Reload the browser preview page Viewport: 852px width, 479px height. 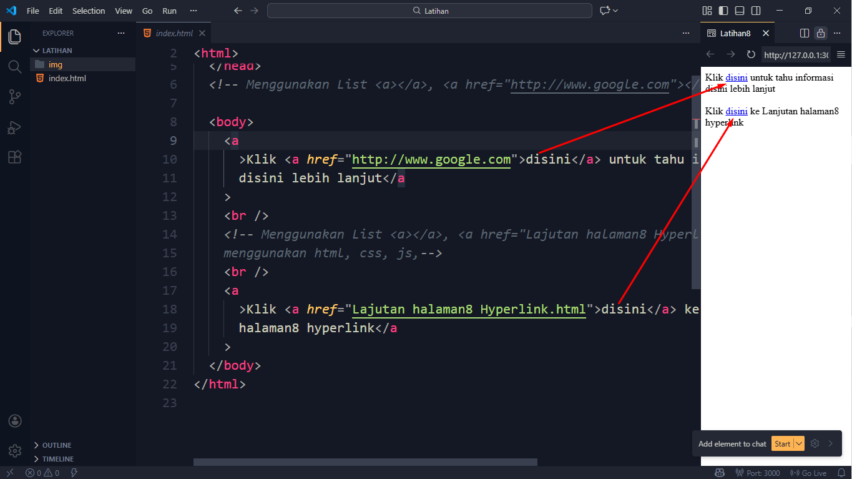pos(751,55)
